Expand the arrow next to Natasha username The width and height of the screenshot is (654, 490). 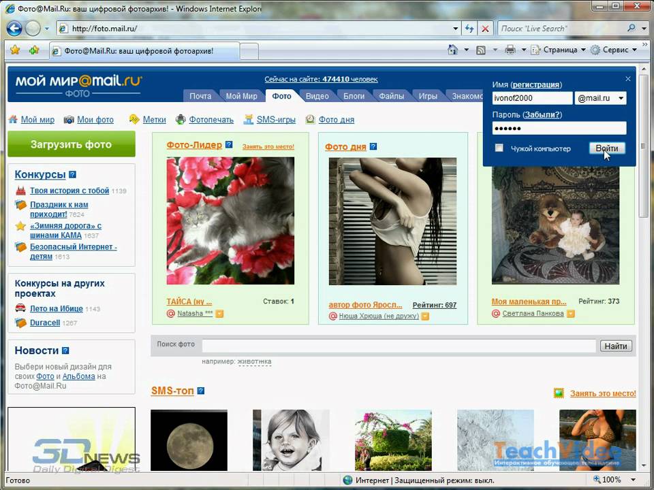pos(219,314)
